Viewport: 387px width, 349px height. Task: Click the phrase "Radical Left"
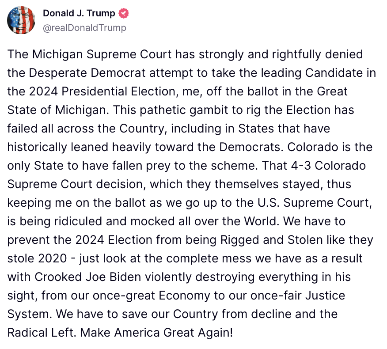pos(40,333)
